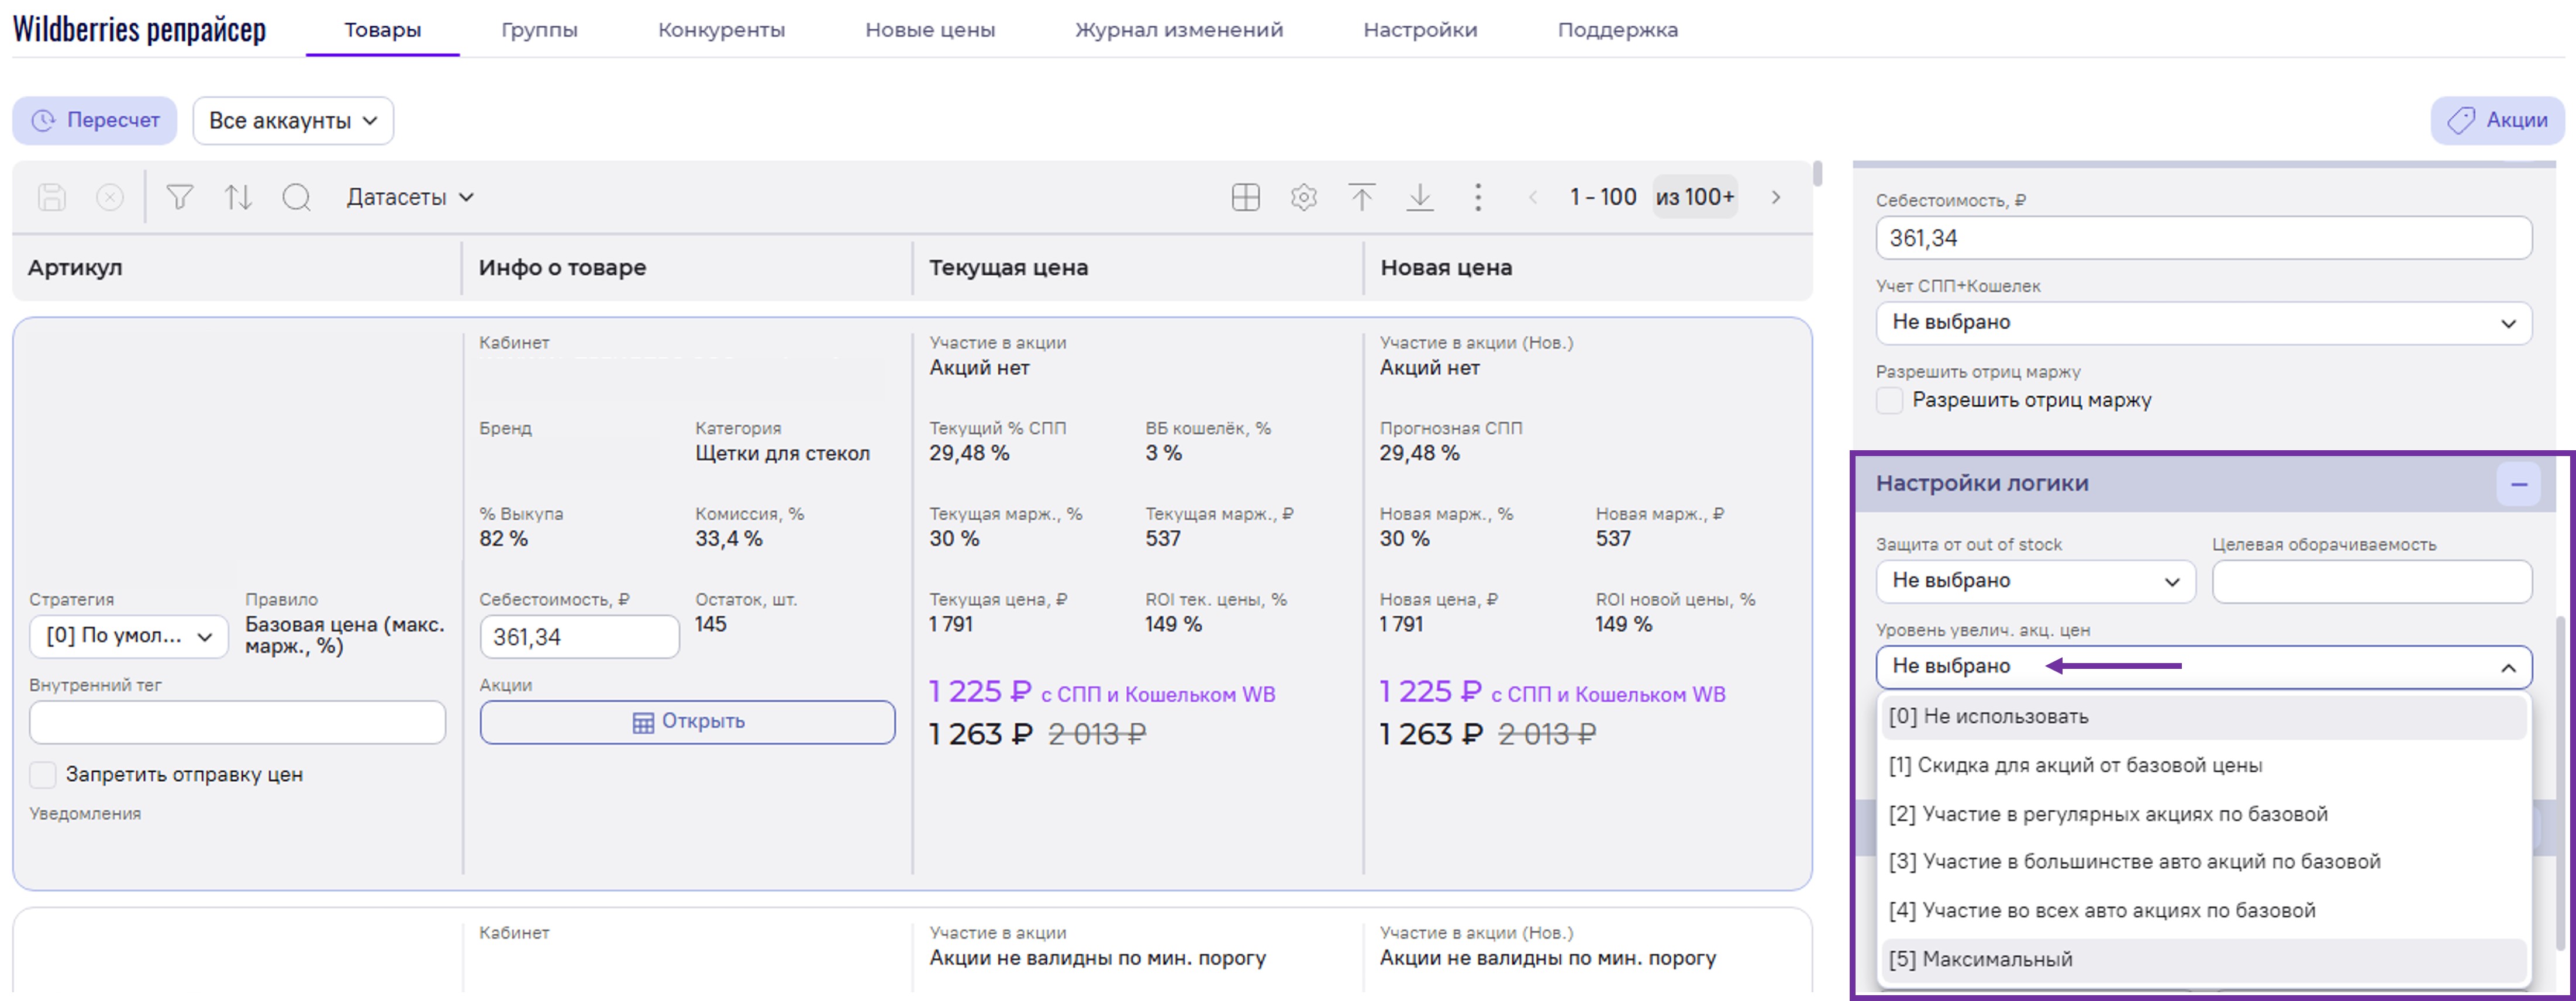Click Целевая оборачиваемость input field
Viewport: 2576px width, 1001px height.
[2371, 581]
